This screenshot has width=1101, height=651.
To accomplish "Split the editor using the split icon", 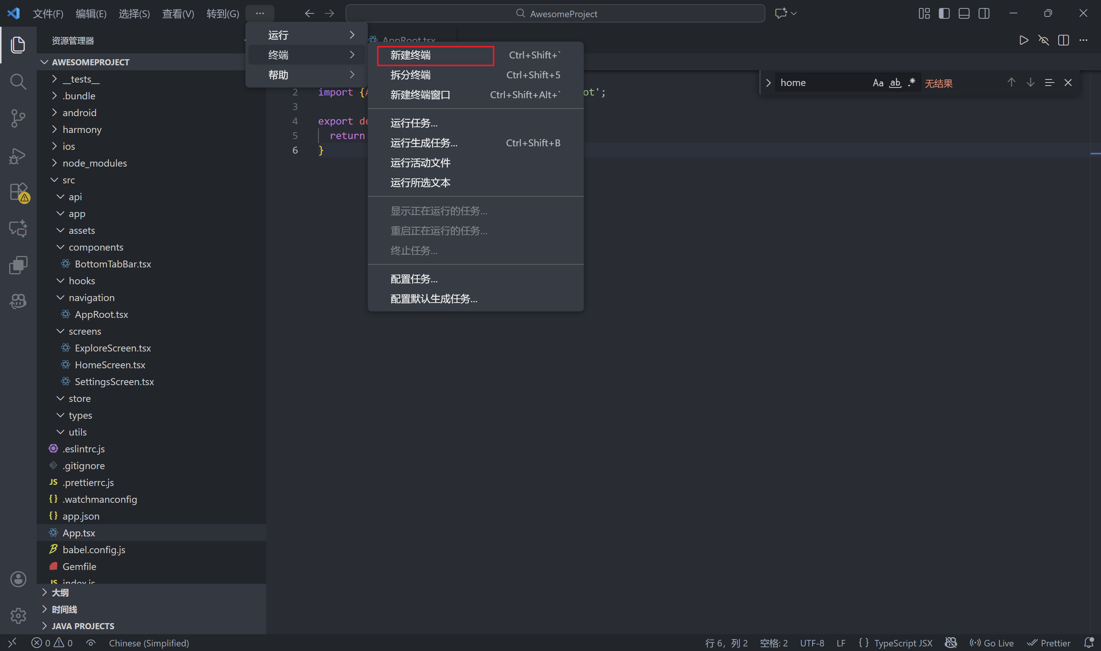I will 1064,40.
